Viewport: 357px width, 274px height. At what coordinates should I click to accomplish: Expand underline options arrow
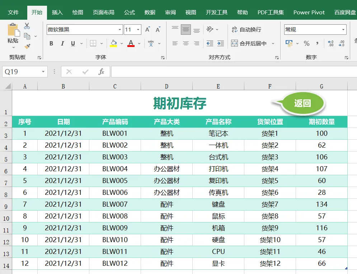[81, 43]
